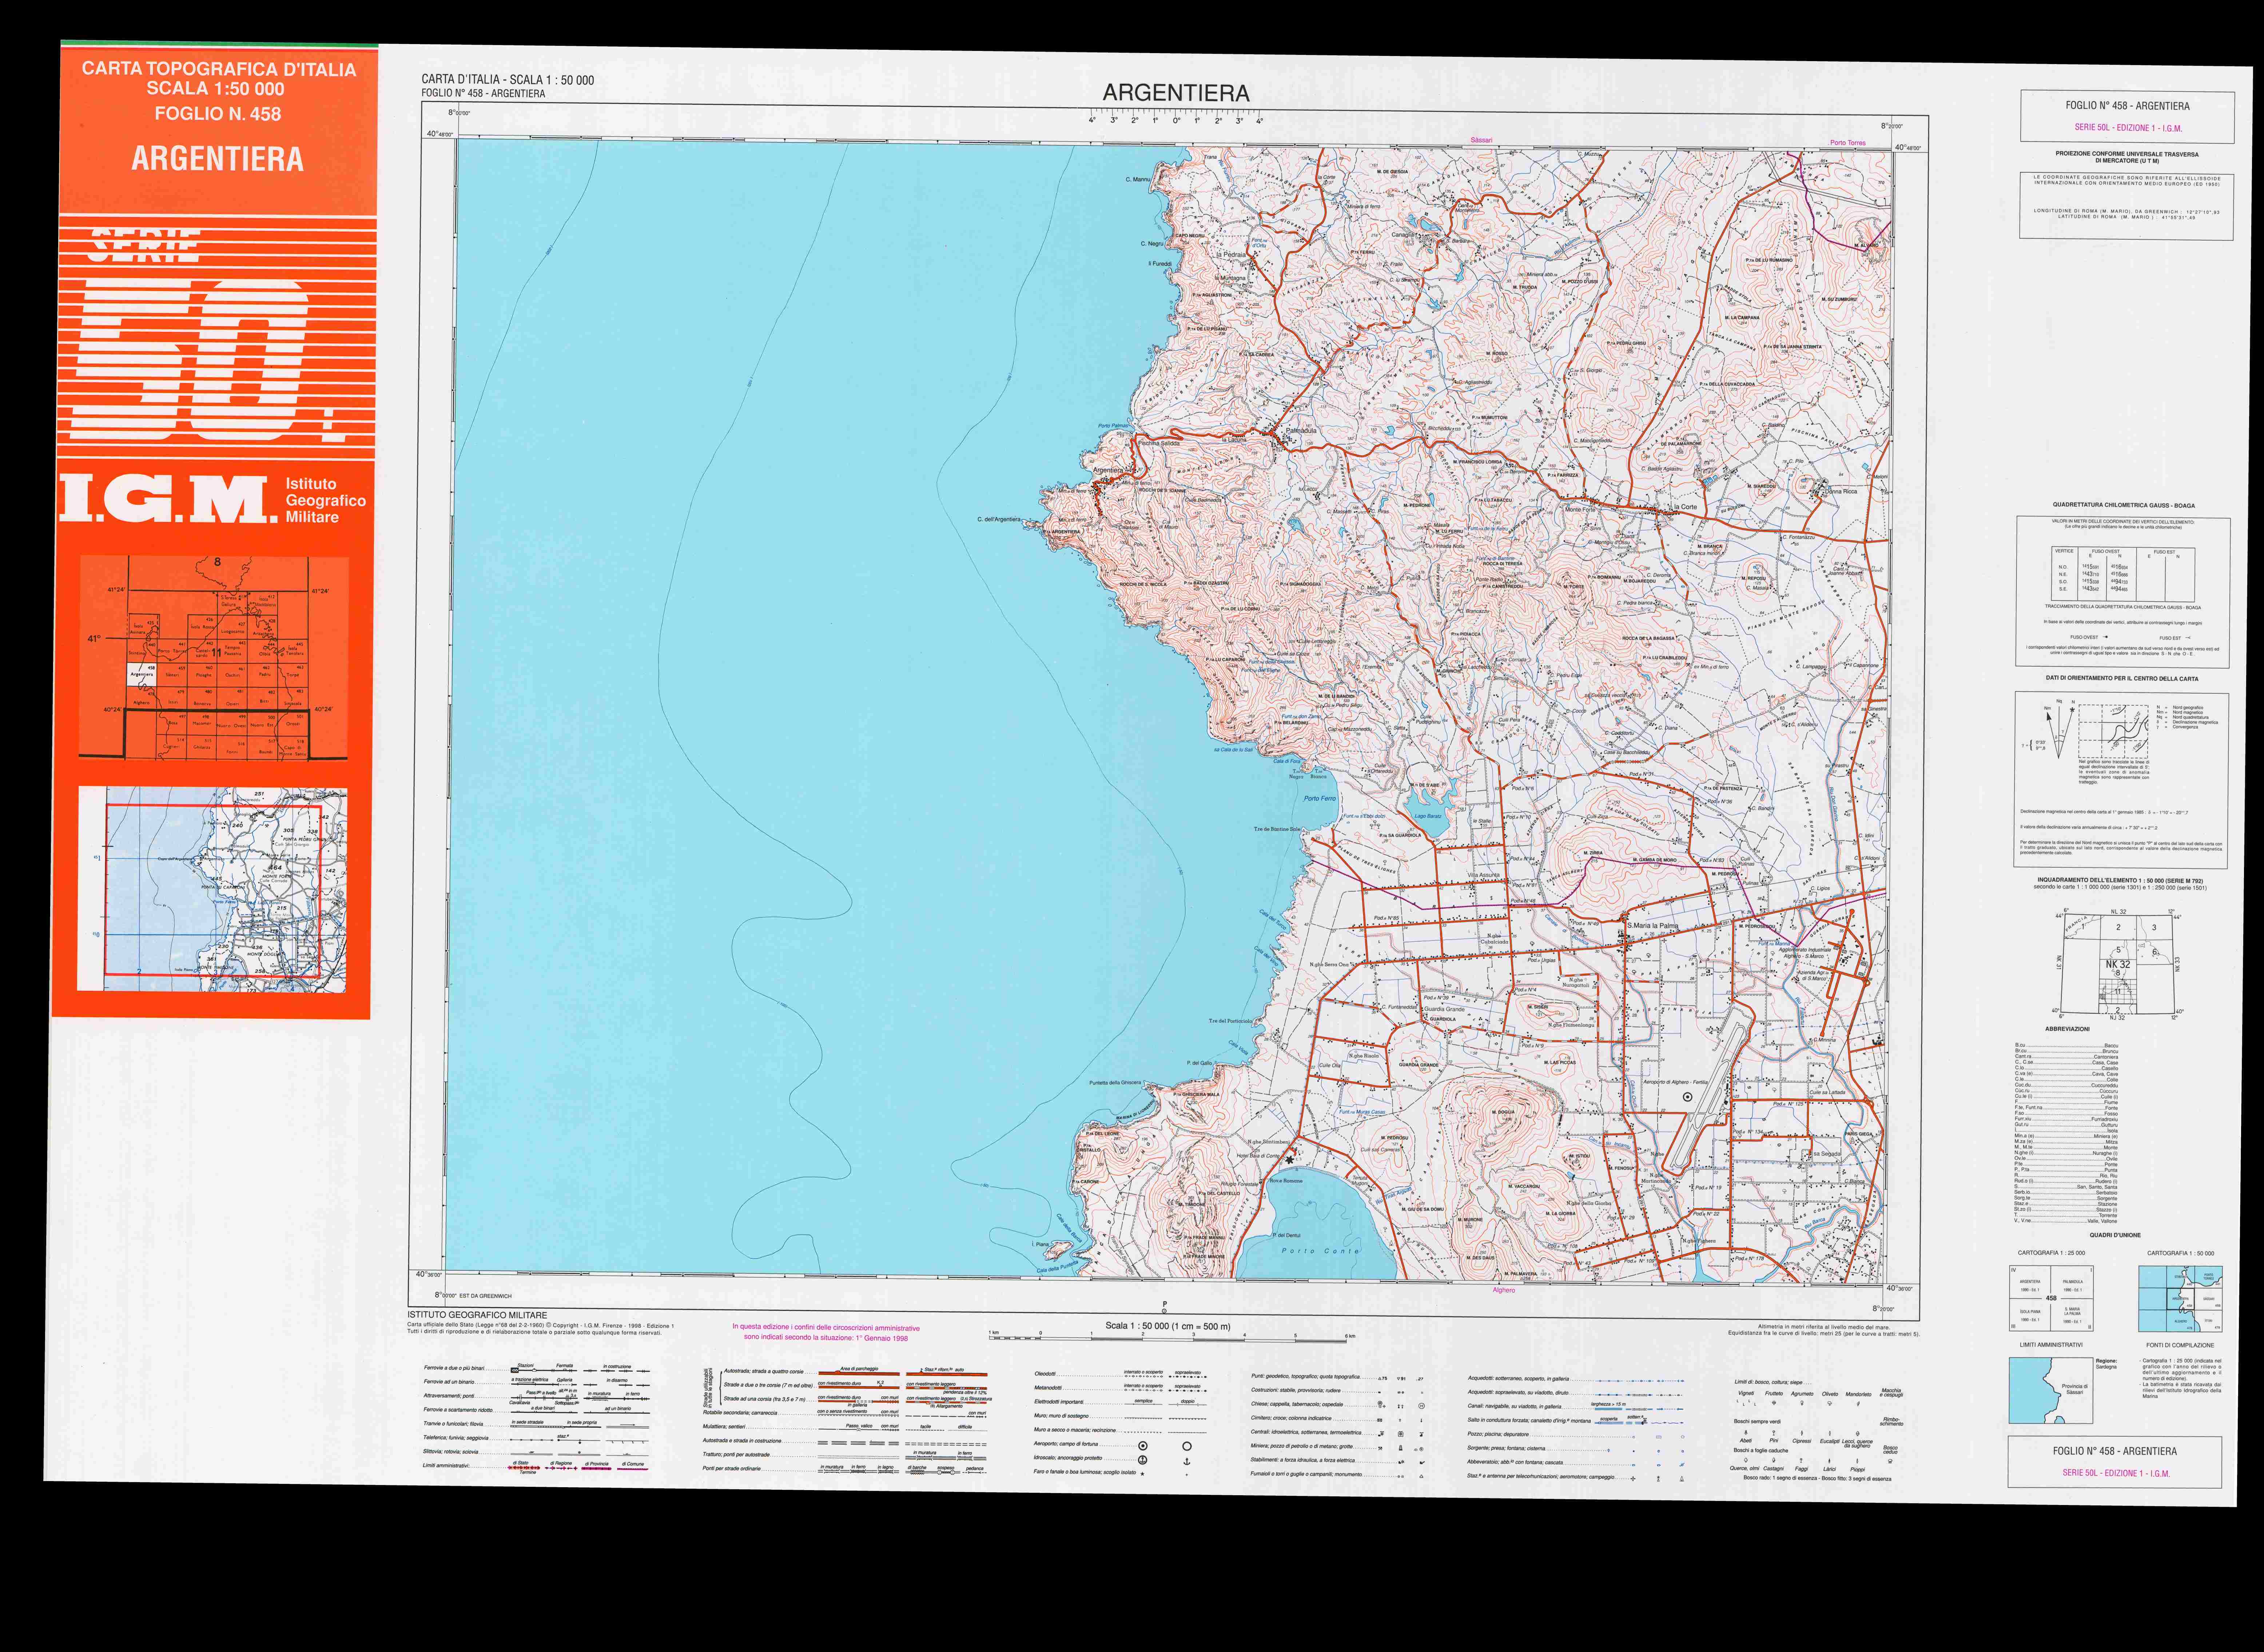Click the cover preview map with the red frame

pos(213,889)
